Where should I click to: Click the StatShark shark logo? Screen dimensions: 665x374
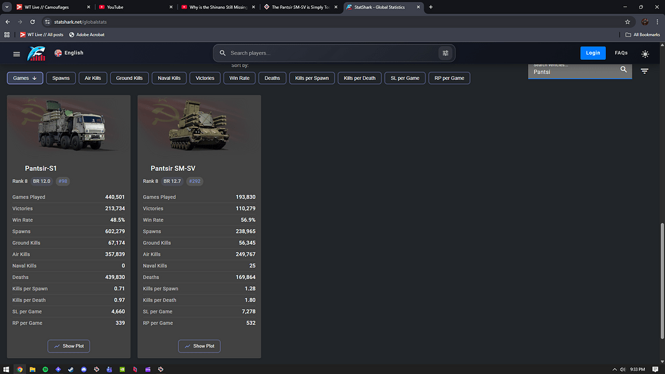tap(37, 53)
